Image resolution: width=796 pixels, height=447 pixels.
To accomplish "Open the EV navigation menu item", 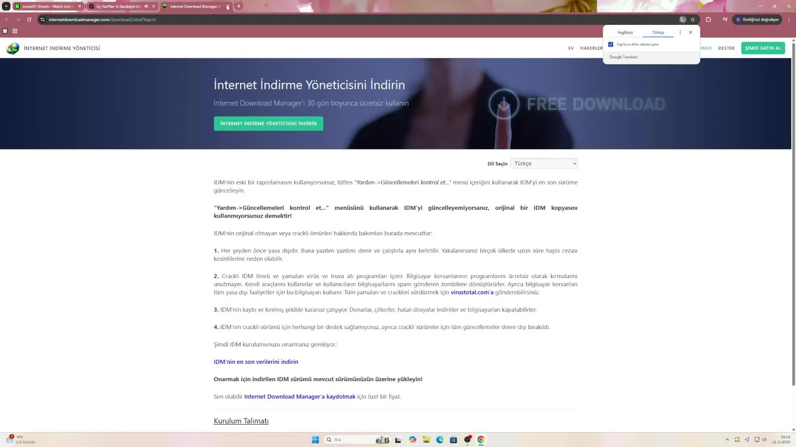I will coord(571,48).
